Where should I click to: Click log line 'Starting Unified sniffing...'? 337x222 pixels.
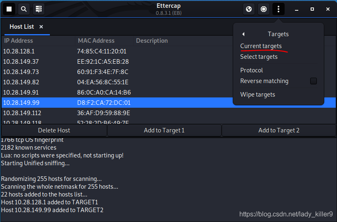[x=35, y=163]
